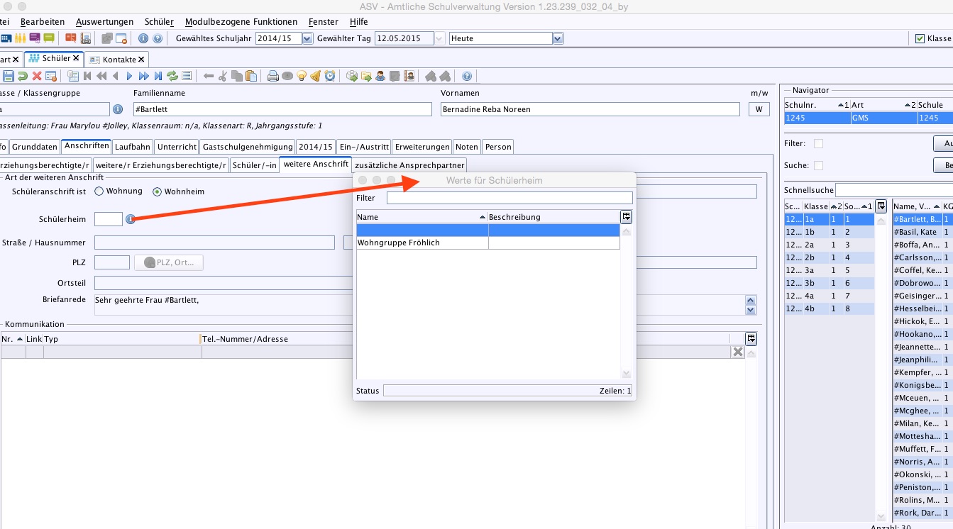Image resolution: width=953 pixels, height=529 pixels.
Task: Open the Heute dropdown
Action: click(558, 38)
